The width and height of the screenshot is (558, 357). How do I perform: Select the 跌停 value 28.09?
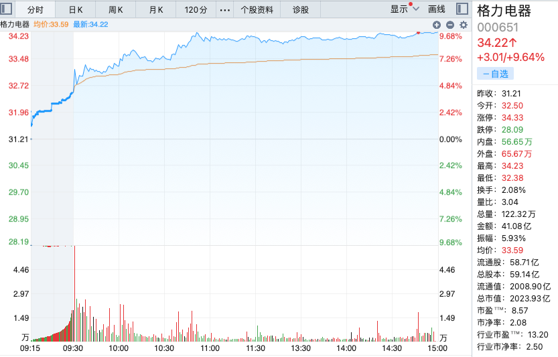[x=512, y=130]
